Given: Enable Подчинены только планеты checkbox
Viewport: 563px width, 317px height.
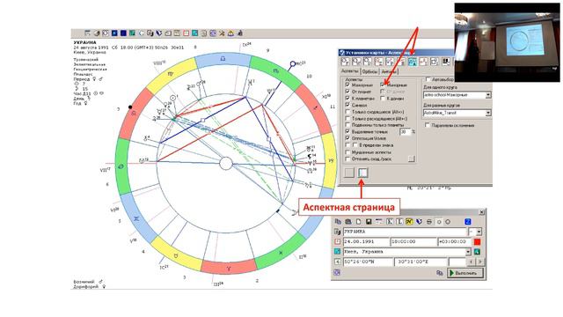Looking at the screenshot, I should (347, 125).
